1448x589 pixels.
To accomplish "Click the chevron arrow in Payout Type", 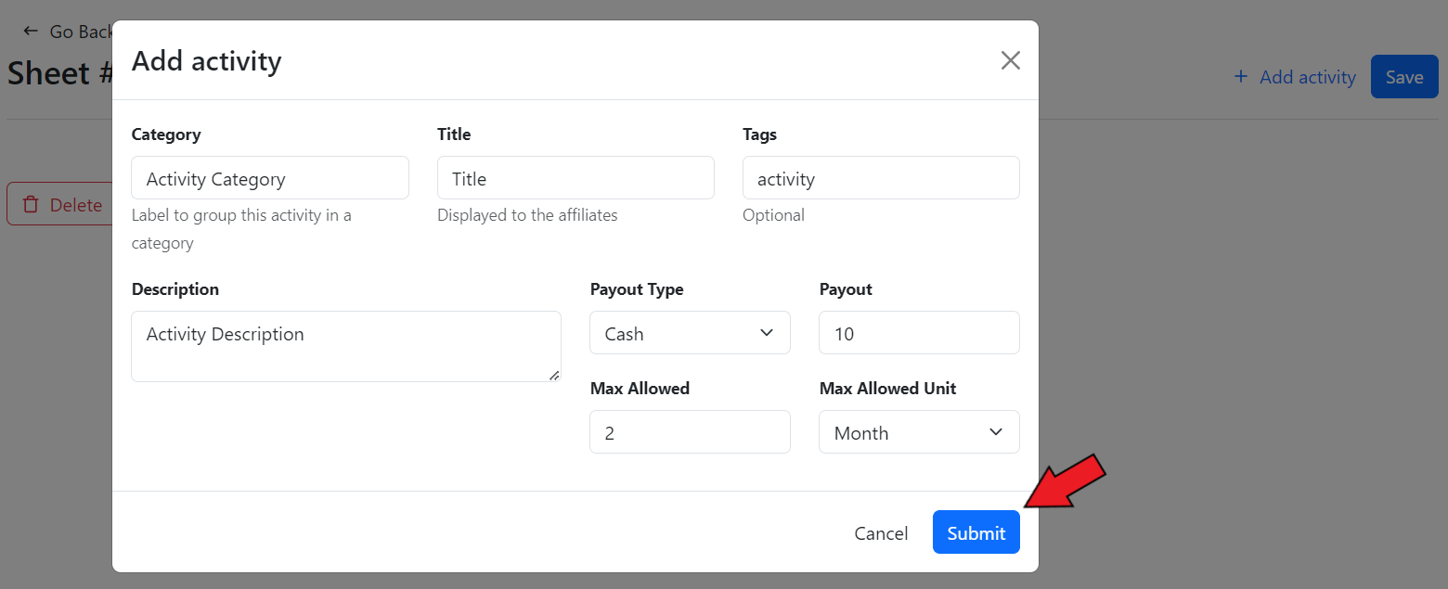I will pos(767,333).
